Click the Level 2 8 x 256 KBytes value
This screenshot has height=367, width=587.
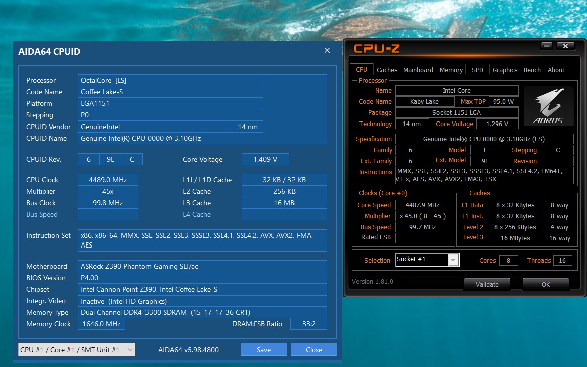point(515,227)
